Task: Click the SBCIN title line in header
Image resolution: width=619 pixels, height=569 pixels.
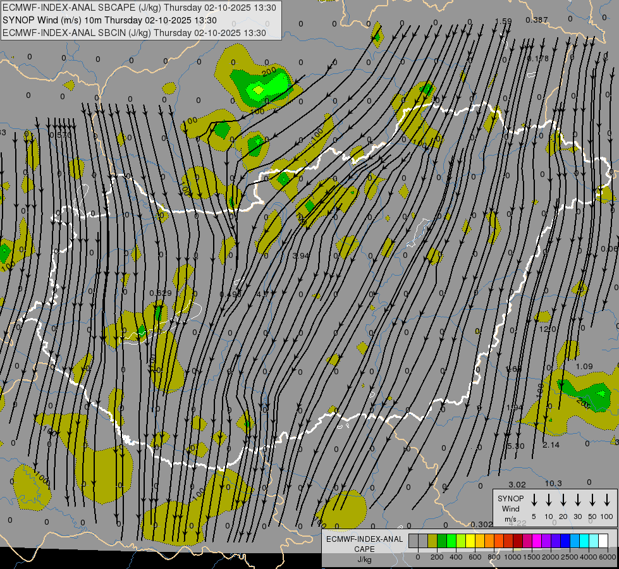Action: (x=134, y=32)
